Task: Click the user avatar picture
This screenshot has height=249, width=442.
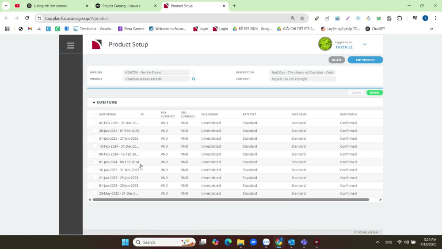Action: click(x=325, y=44)
